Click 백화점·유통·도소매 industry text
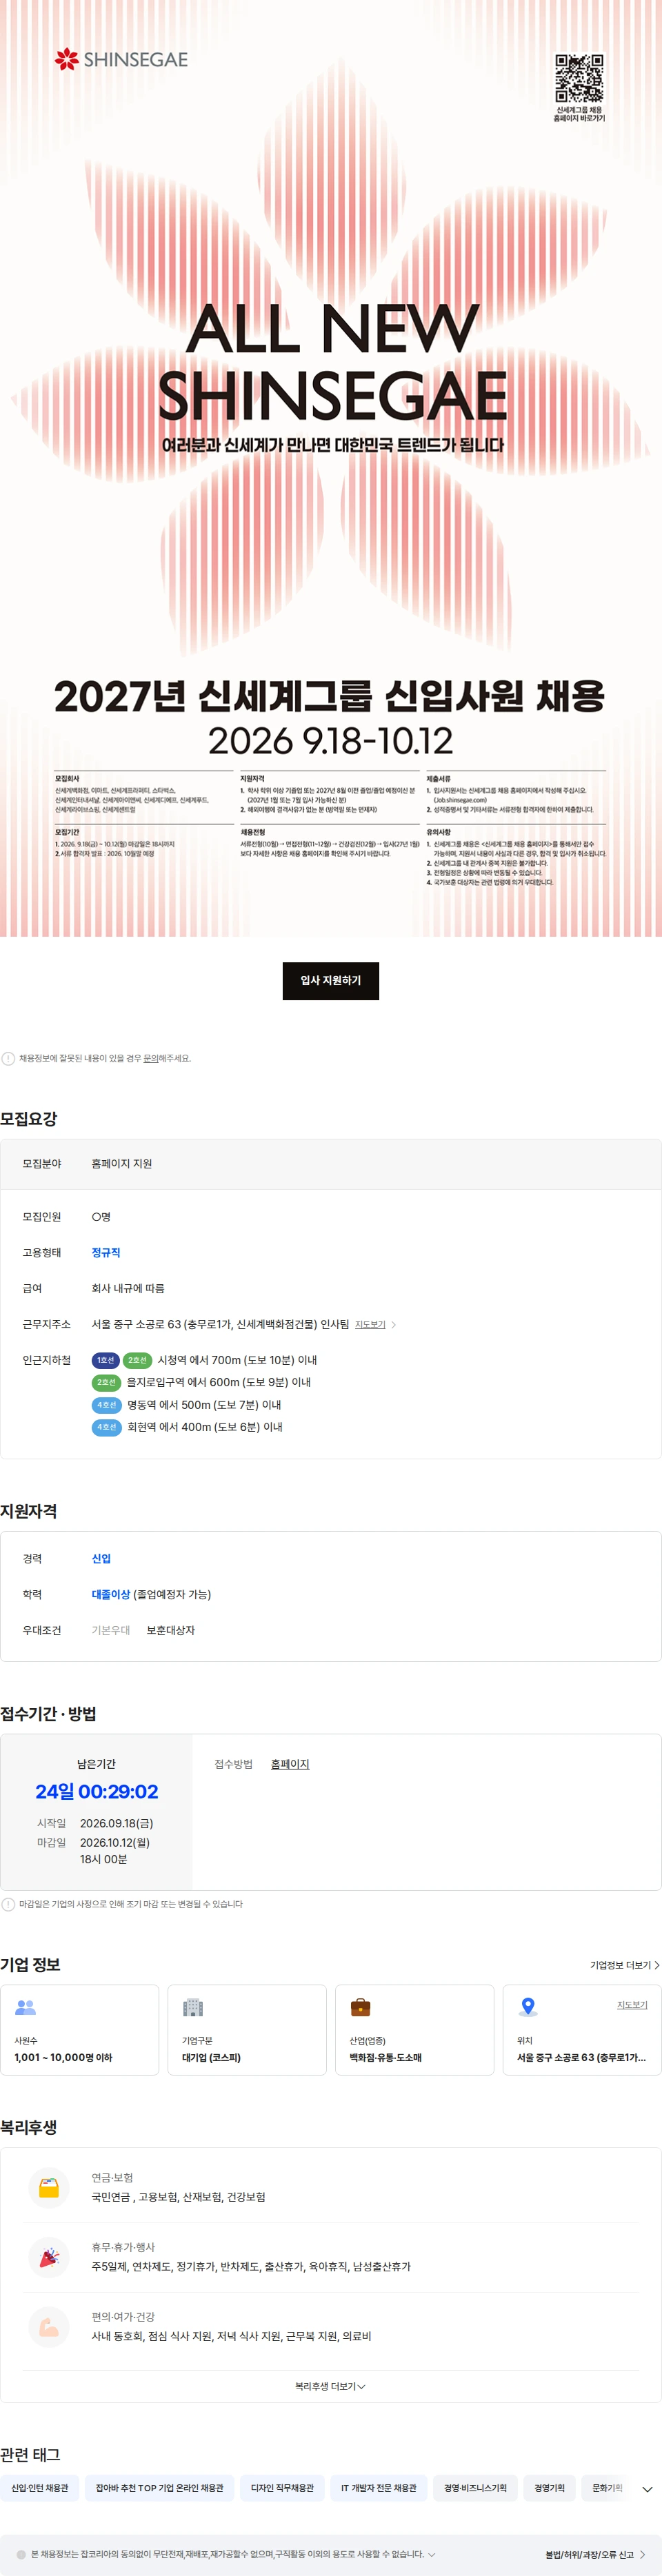Viewport: 662px width, 2576px height. tap(385, 2057)
